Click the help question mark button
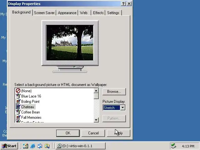The image size is (200, 150). [x=123, y=3]
